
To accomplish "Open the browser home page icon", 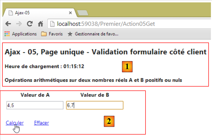I will click(40, 24).
